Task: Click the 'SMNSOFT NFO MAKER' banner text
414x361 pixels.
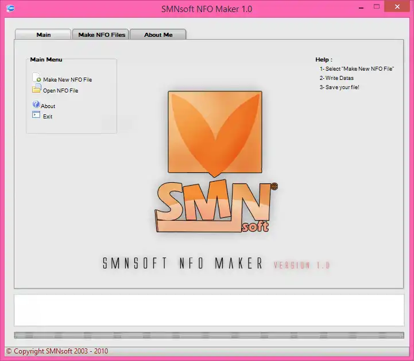Action: [x=183, y=263]
